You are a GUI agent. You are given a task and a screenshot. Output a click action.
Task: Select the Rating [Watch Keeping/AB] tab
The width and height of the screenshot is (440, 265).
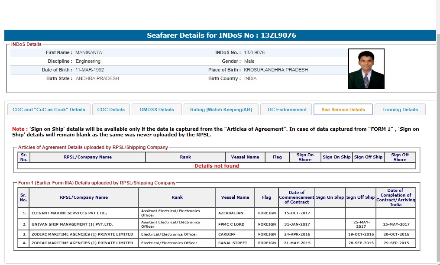(x=220, y=110)
